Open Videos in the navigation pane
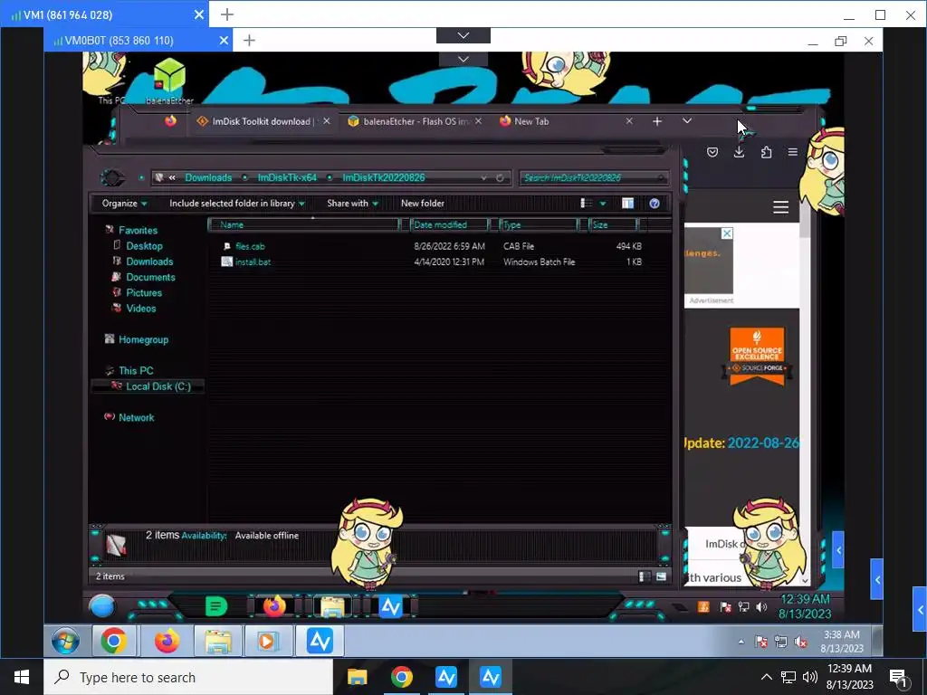Screen dimensions: 927x695 [134, 308]
